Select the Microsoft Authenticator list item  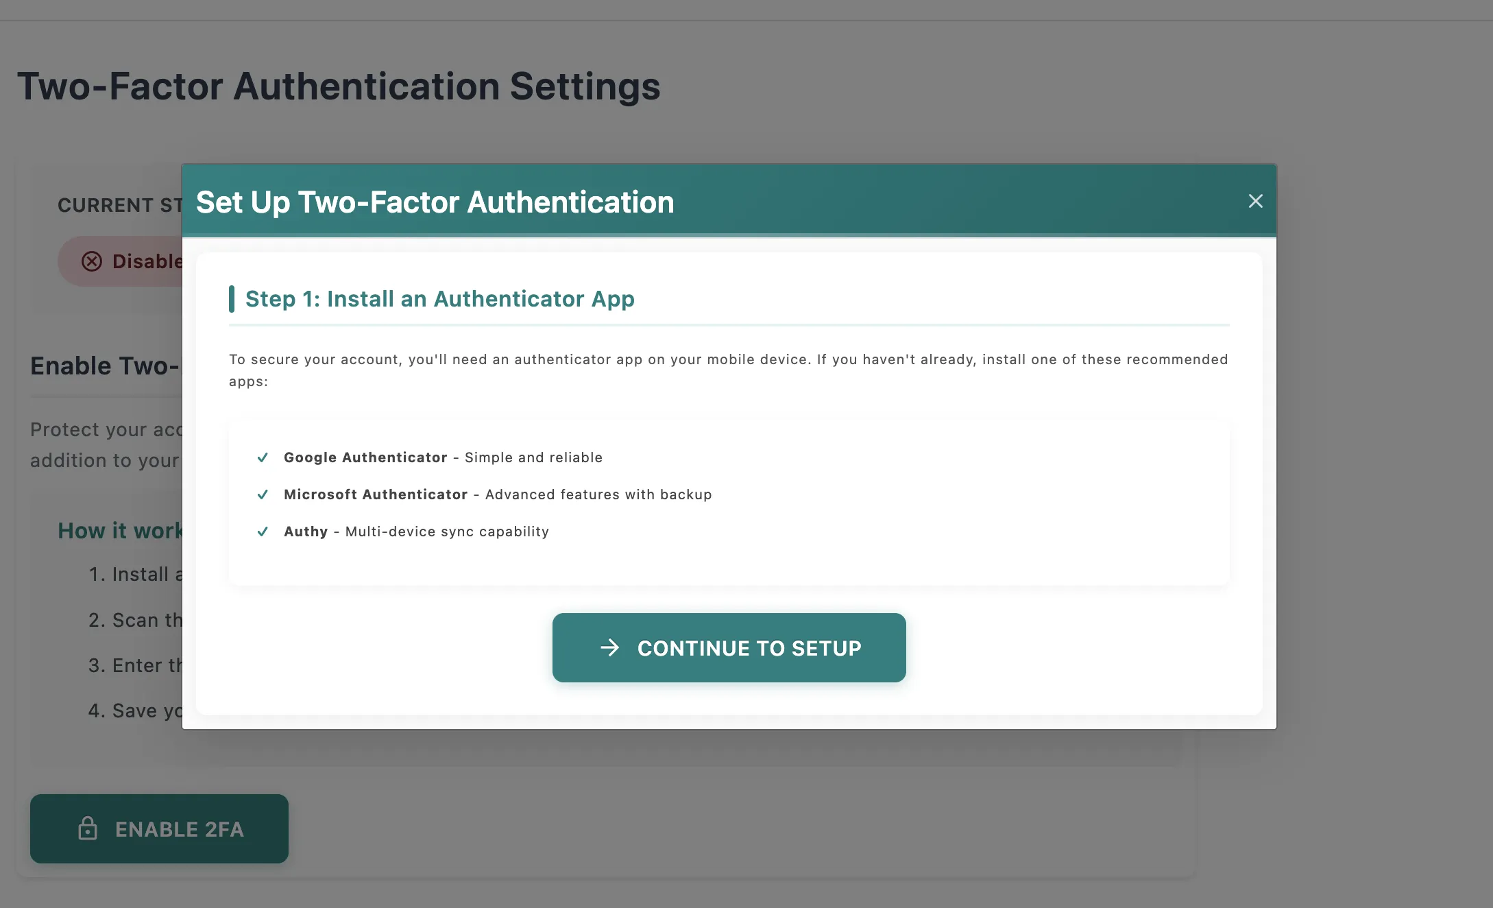[x=498, y=494]
